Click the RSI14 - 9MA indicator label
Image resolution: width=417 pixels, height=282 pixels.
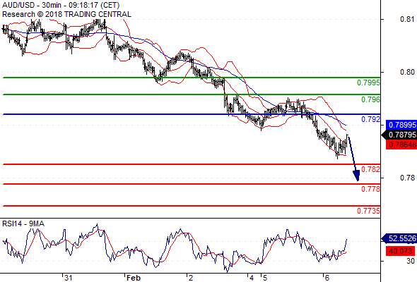(x=23, y=224)
